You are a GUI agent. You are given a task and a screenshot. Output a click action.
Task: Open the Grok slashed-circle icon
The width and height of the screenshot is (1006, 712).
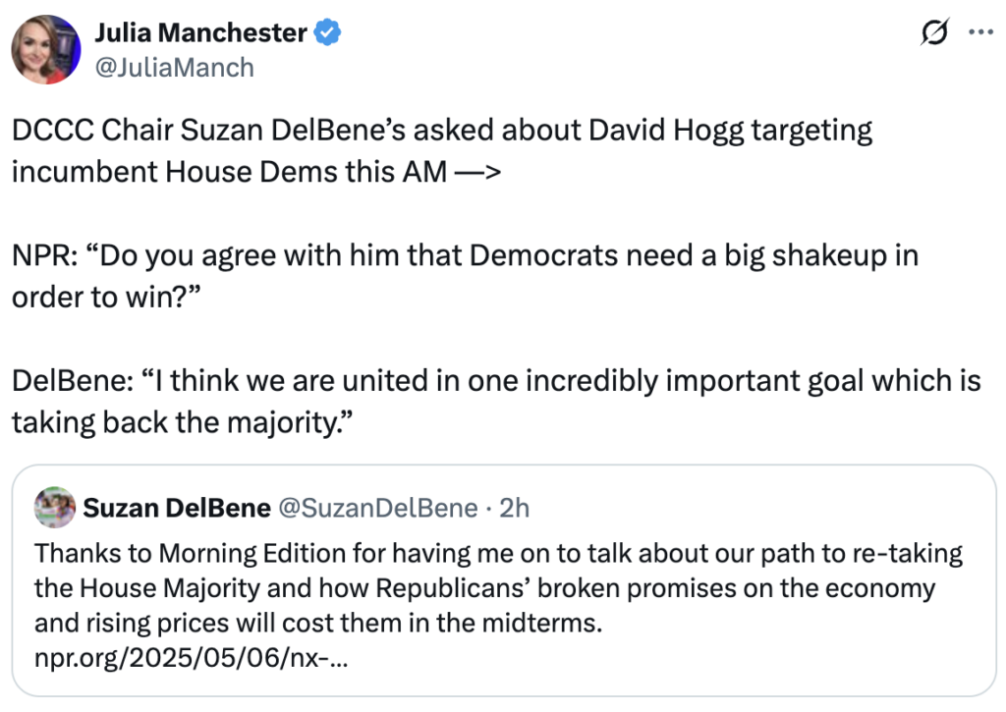934,32
